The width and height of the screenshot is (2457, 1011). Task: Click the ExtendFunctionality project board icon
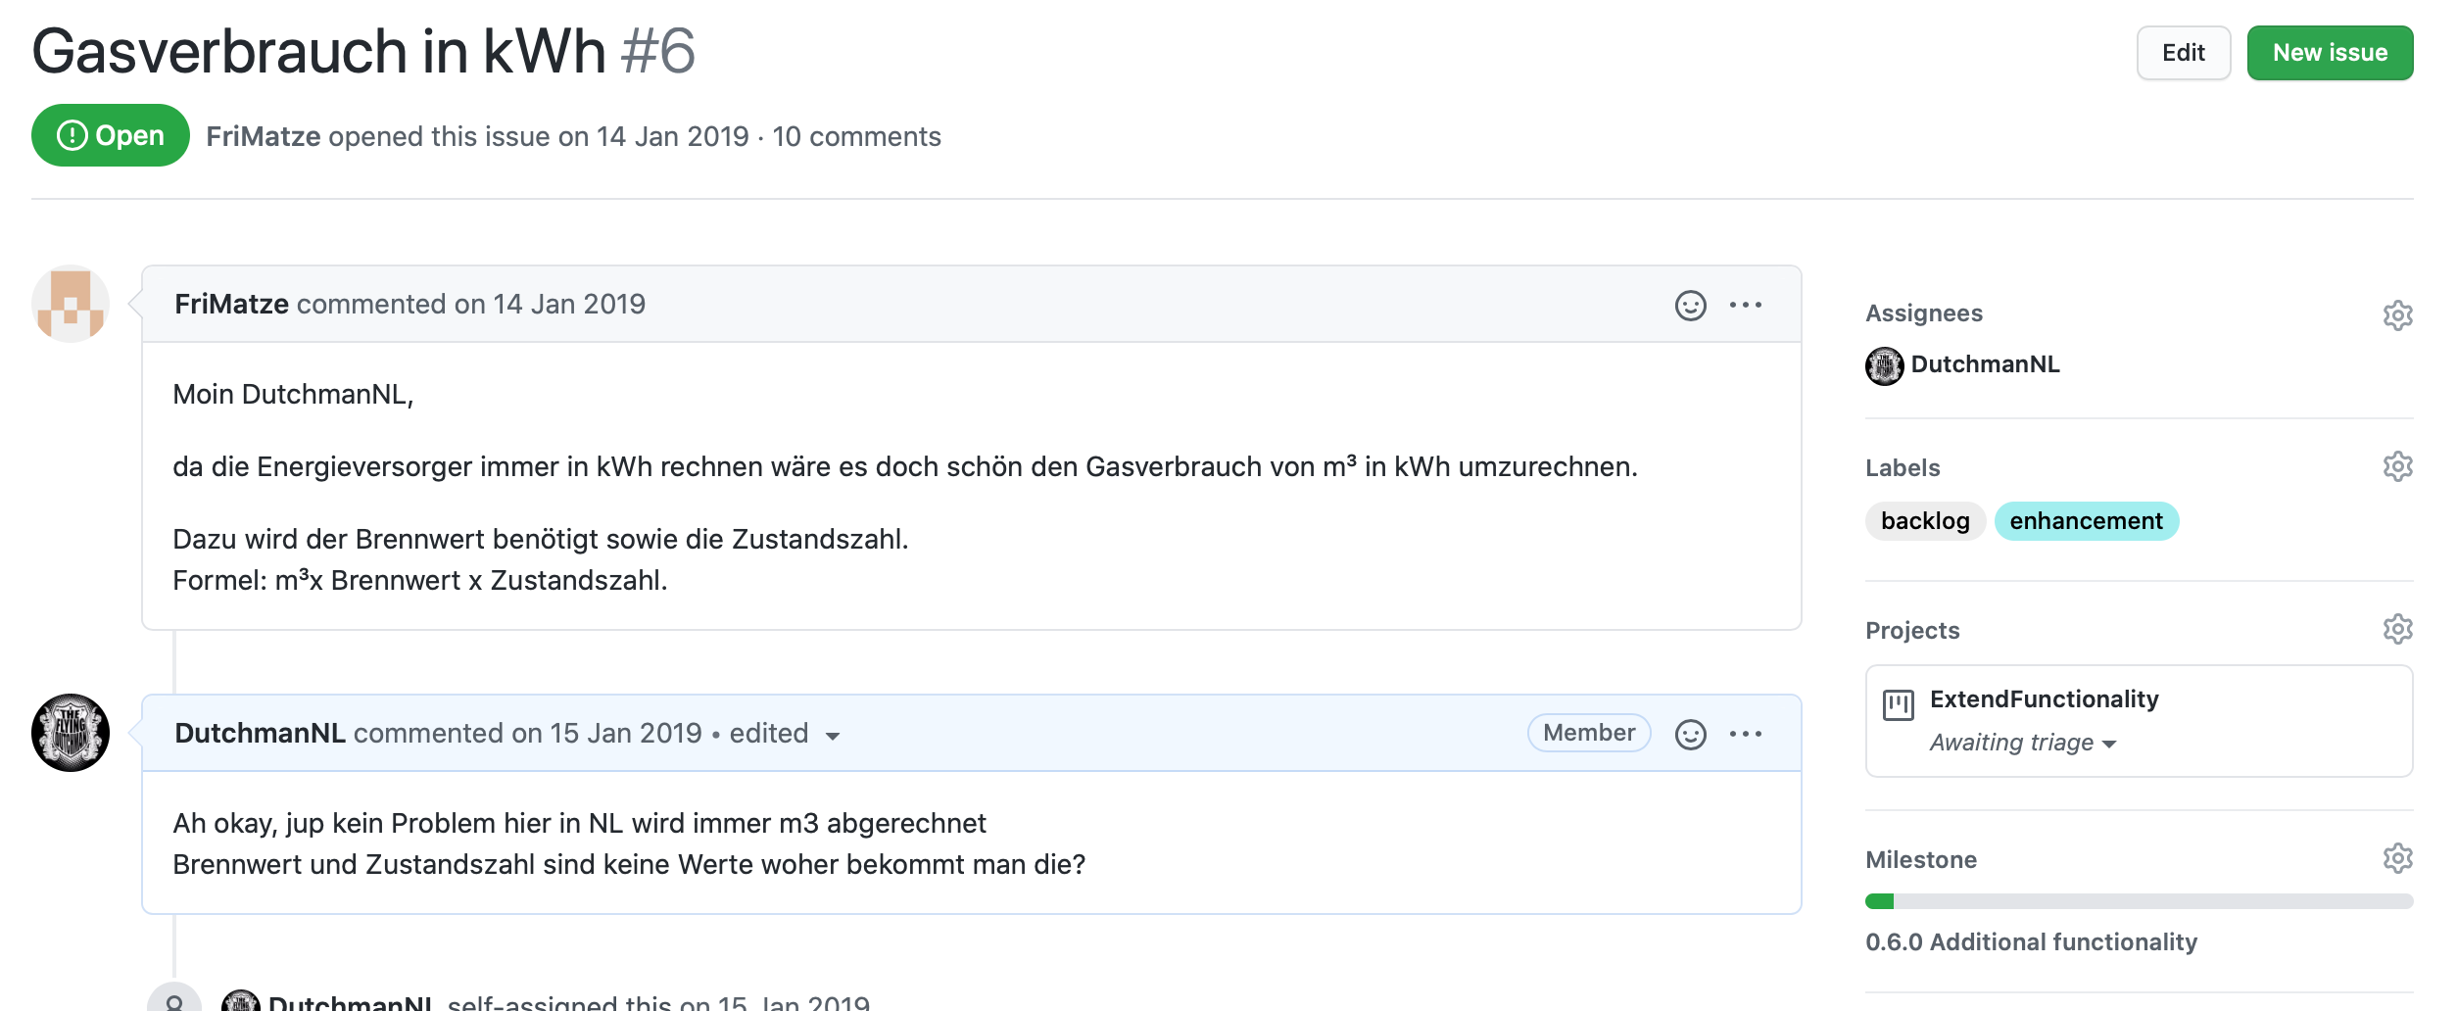point(1898,704)
